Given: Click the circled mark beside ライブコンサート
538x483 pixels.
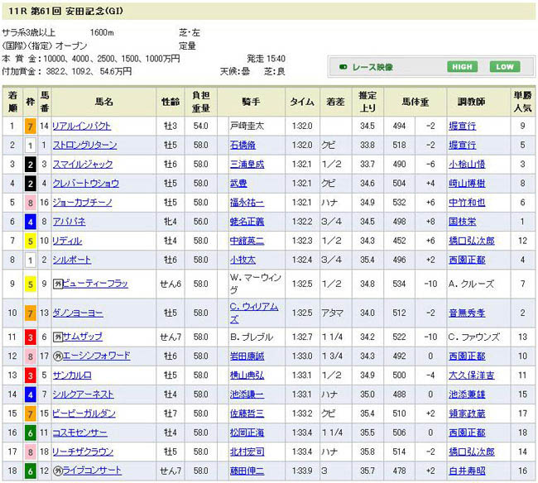Looking at the screenshot, I should [x=57, y=470].
